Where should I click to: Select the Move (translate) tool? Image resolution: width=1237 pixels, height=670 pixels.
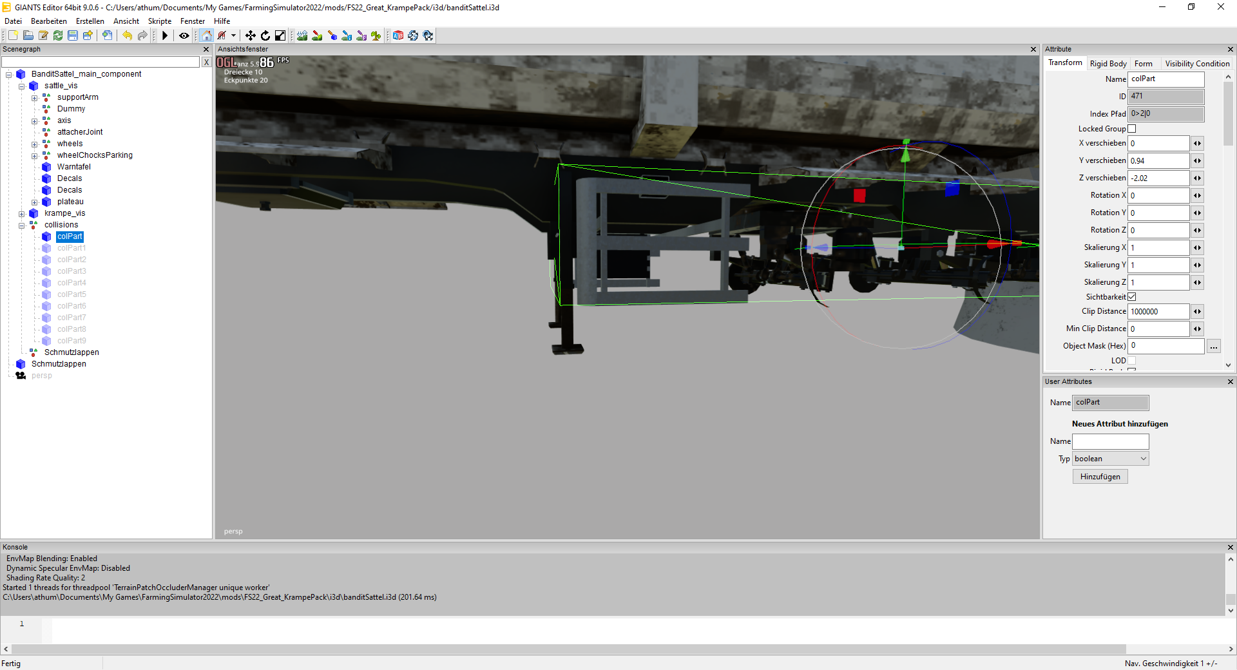pyautogui.click(x=251, y=35)
